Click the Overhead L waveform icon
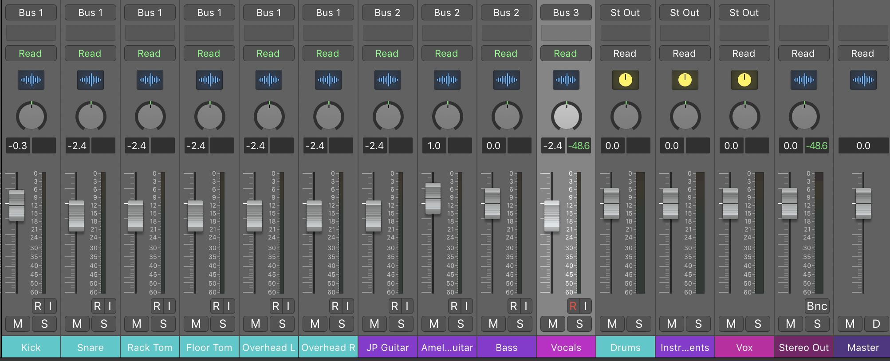Screen dimensions: 890x361 pyautogui.click(x=269, y=80)
